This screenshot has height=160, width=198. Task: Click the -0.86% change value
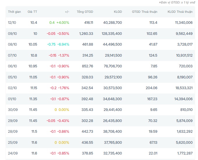[63, 132]
